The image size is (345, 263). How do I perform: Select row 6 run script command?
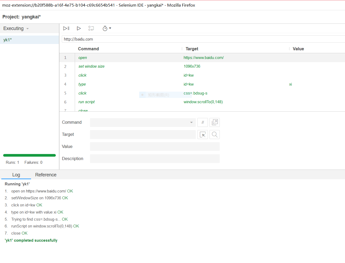202,102
